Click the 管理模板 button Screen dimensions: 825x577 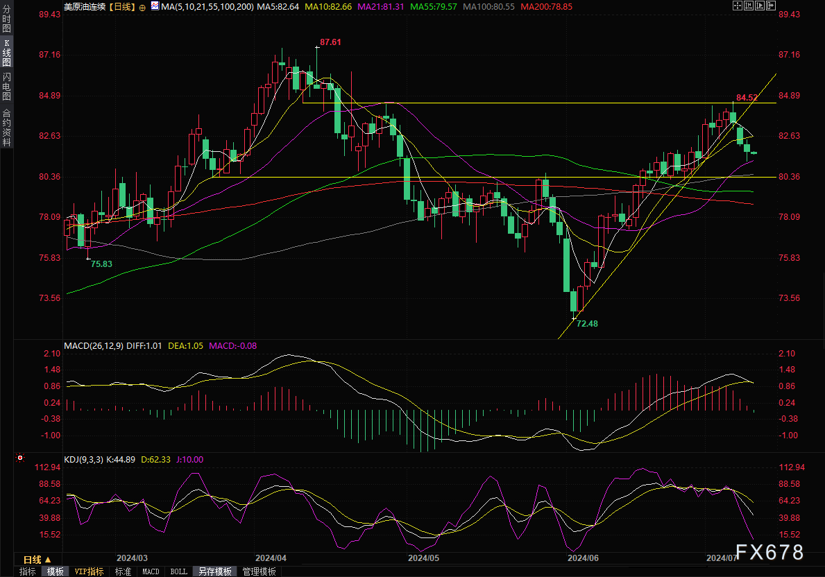pos(259,571)
